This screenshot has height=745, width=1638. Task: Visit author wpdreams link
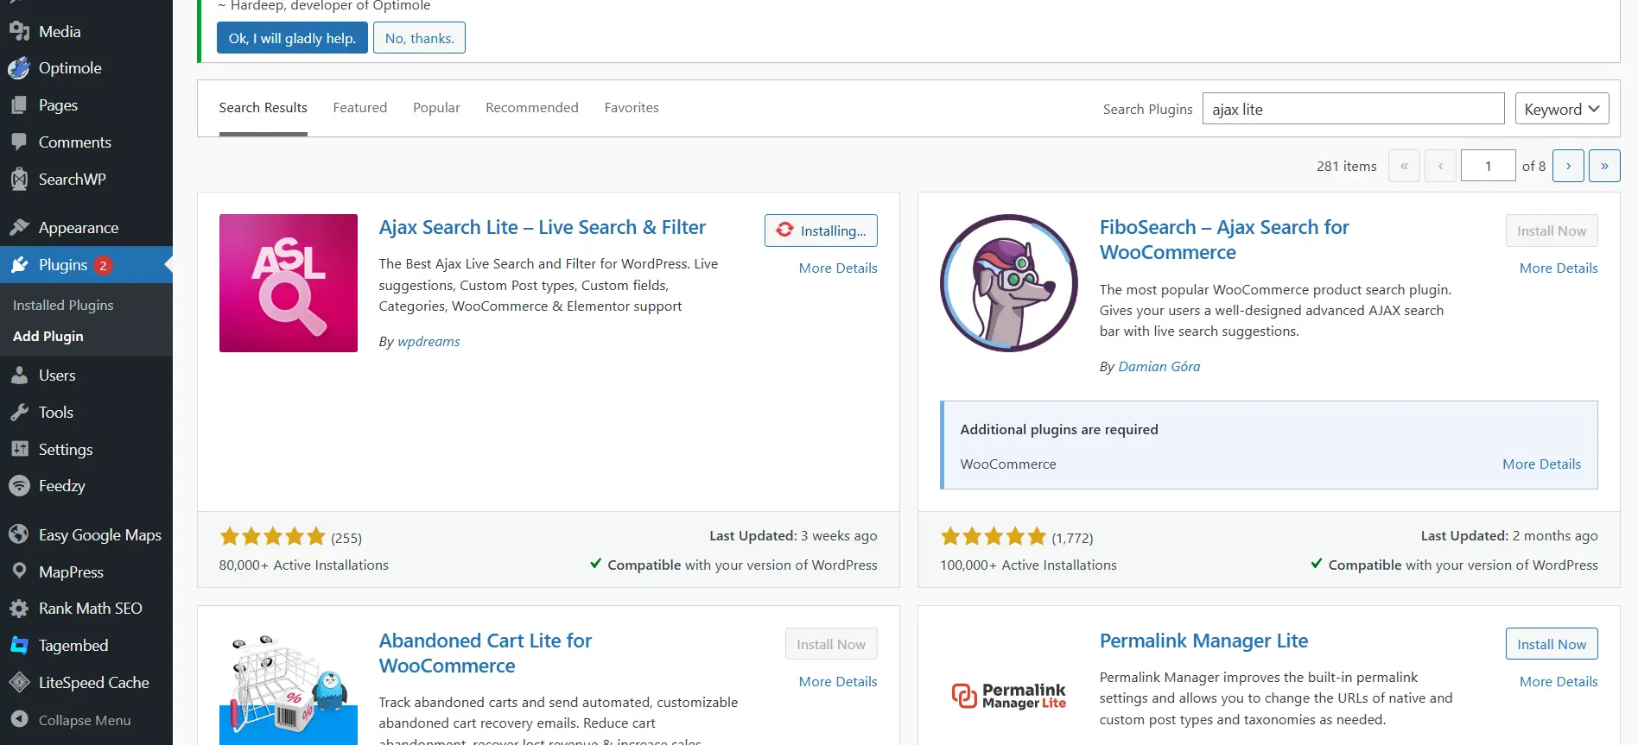(429, 342)
